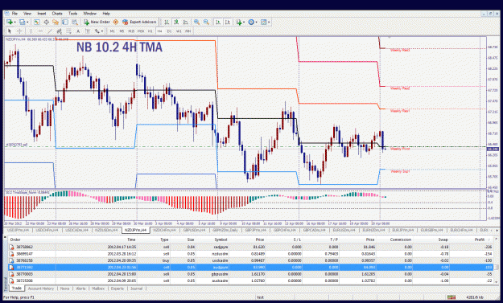This screenshot has width=503, height=303.
Task: Hide the Terminal panel via toolbar icon
Action: tap(65, 22)
